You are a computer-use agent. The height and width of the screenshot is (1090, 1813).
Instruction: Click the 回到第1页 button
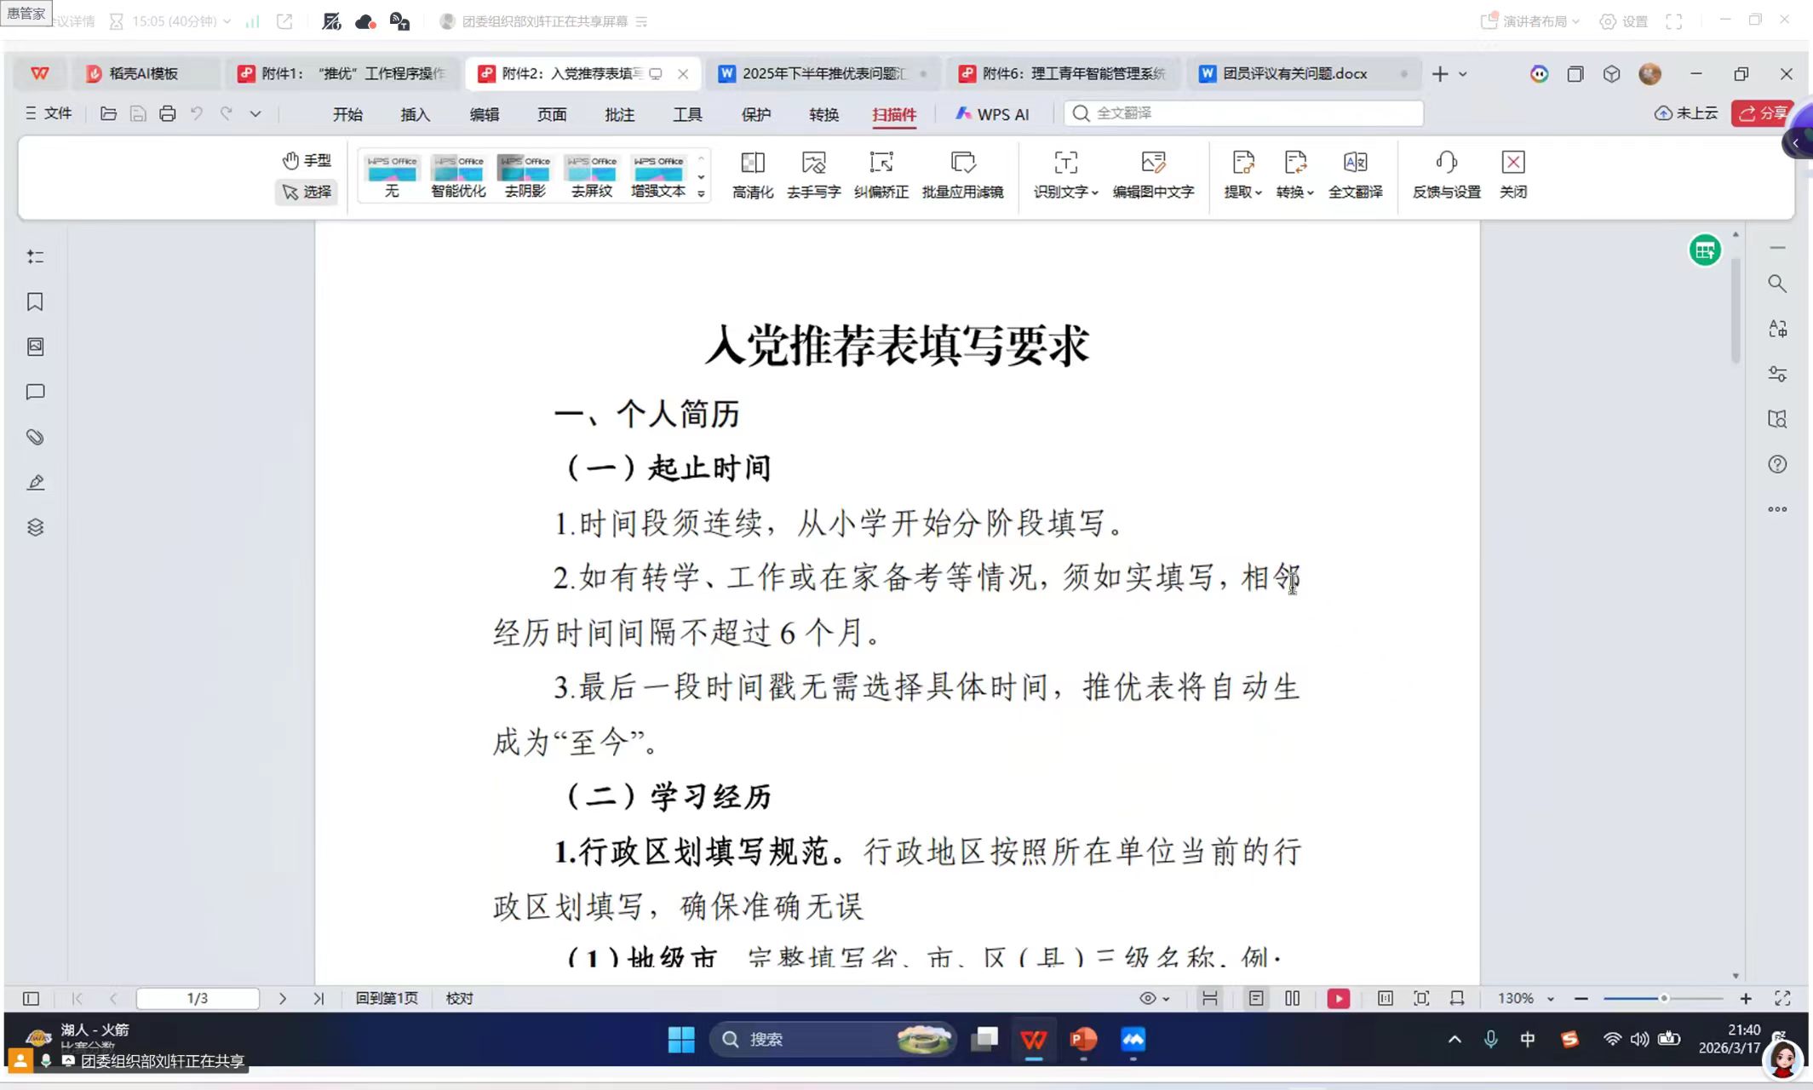pos(387,998)
